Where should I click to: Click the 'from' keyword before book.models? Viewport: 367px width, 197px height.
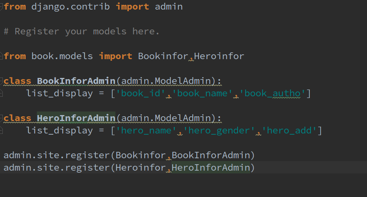(15, 56)
